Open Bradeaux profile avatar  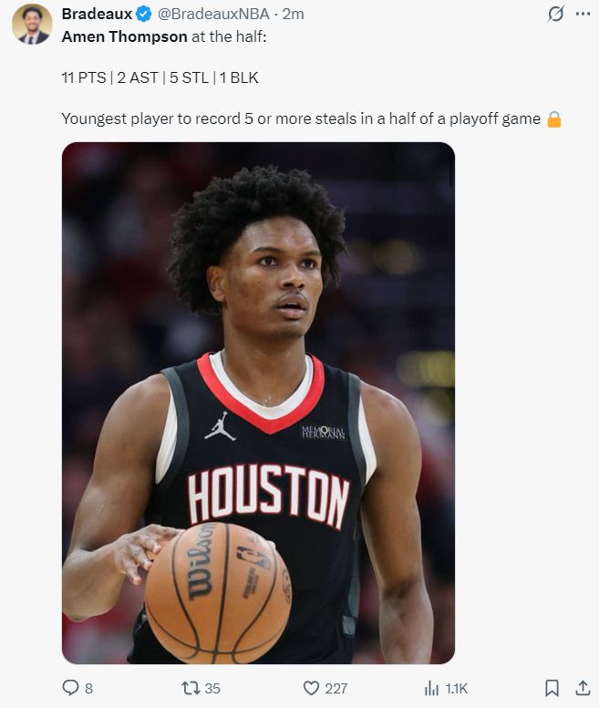(32, 25)
